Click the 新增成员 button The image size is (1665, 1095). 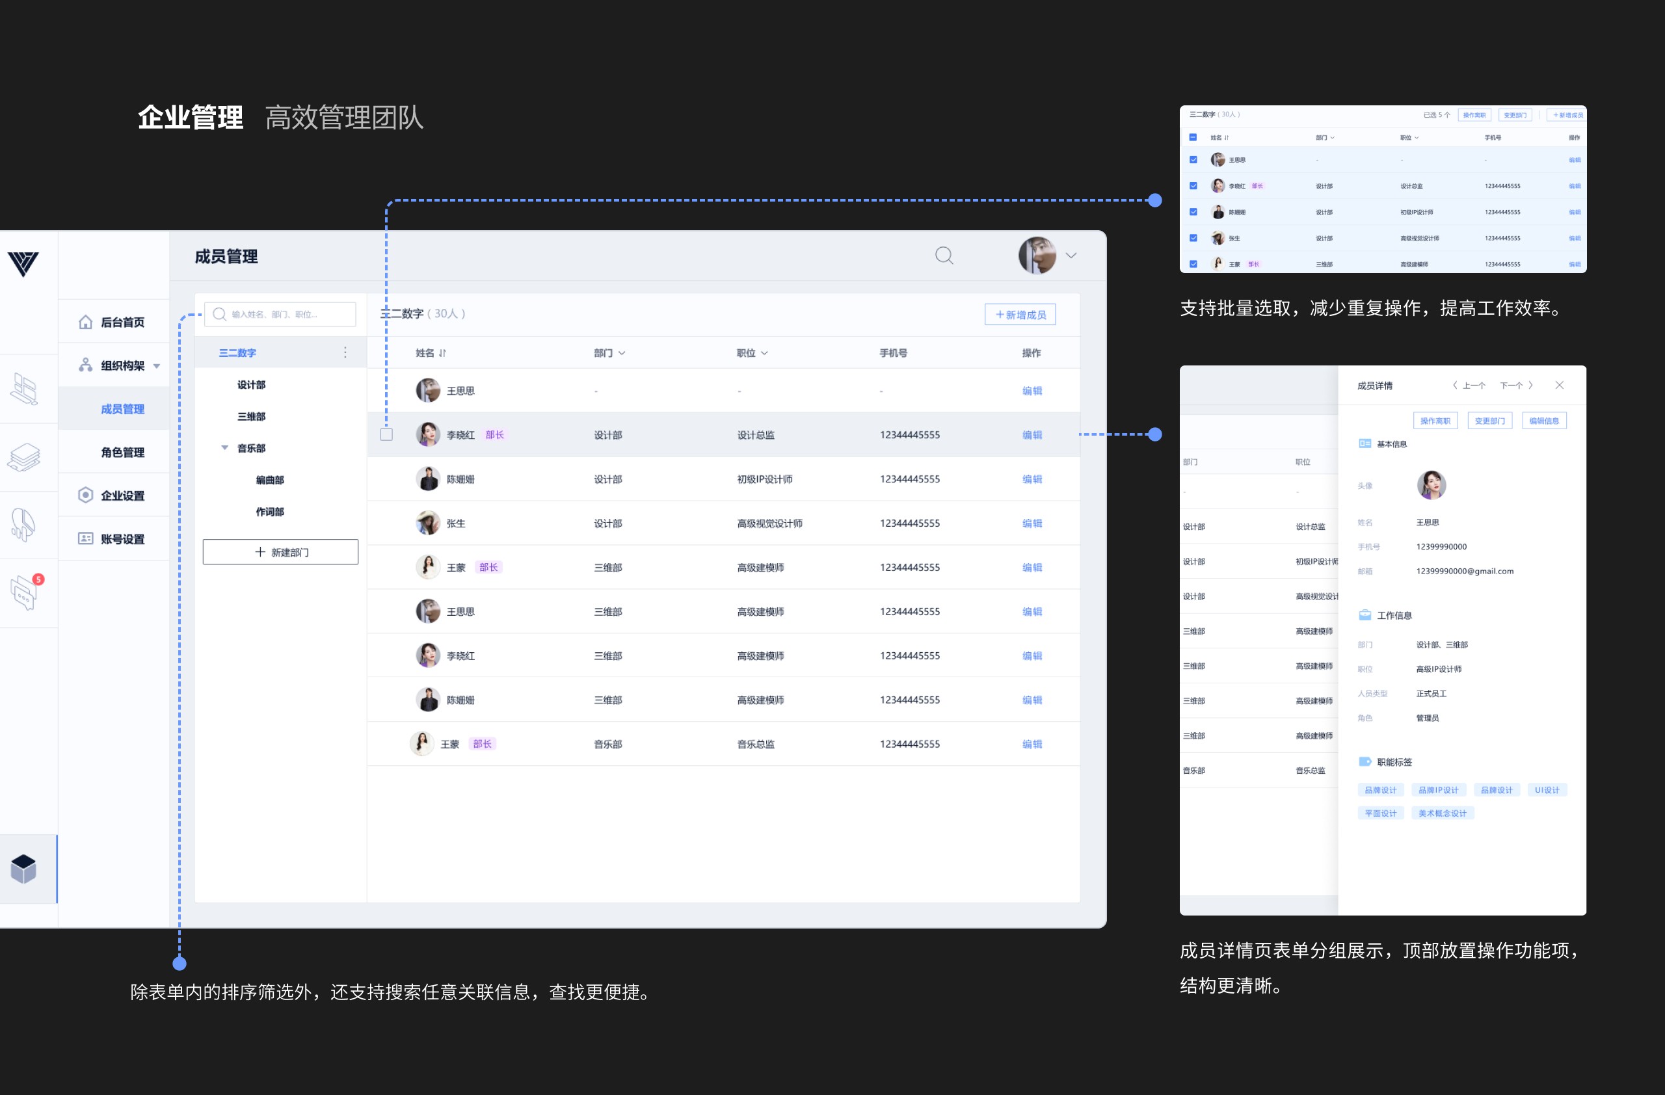[x=1019, y=315]
